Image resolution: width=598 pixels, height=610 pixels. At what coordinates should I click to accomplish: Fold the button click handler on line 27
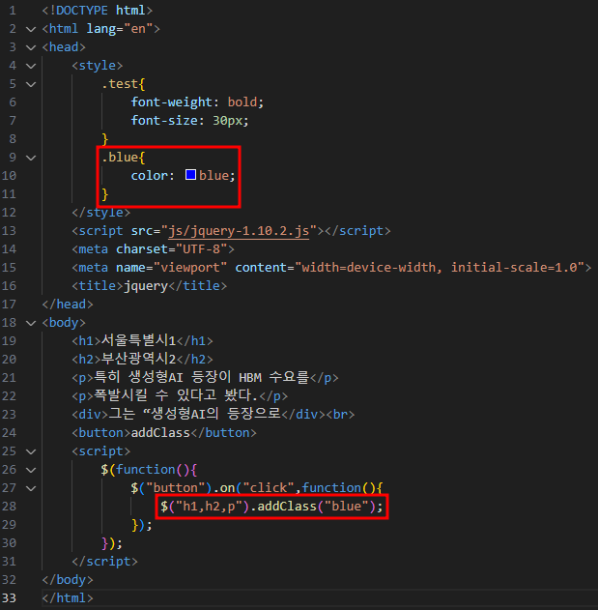31,488
